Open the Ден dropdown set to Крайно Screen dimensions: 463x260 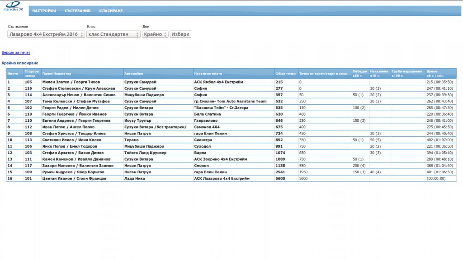[x=155, y=34]
